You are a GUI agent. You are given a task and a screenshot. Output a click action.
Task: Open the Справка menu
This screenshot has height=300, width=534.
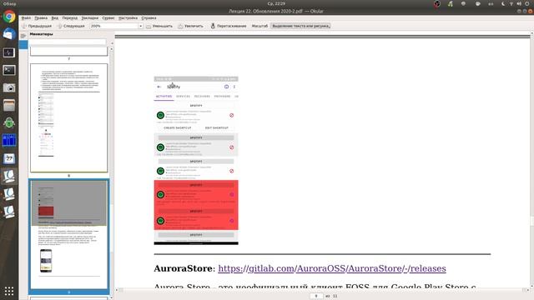click(x=149, y=18)
